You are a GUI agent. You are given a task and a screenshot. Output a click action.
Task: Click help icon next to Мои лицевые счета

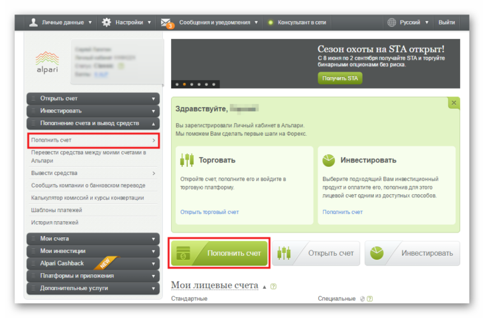click(273, 287)
